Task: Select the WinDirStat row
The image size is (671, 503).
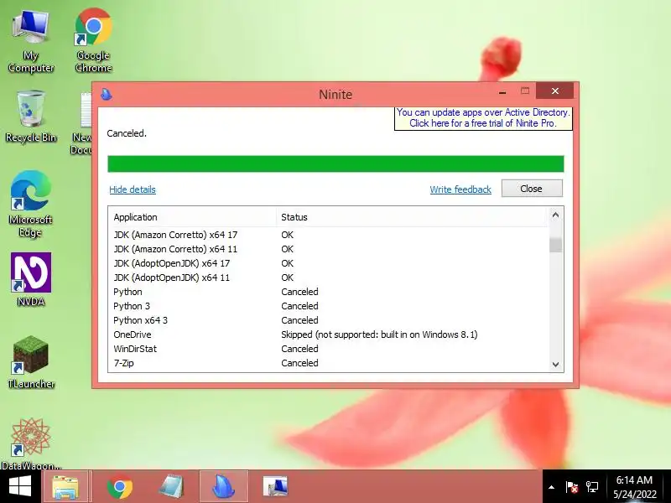Action: coord(328,349)
